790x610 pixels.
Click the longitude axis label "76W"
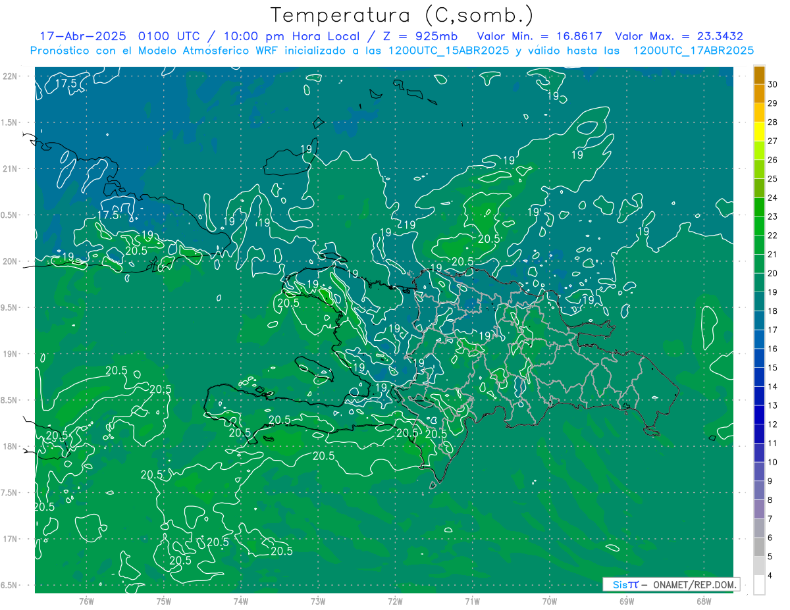pyautogui.click(x=86, y=601)
